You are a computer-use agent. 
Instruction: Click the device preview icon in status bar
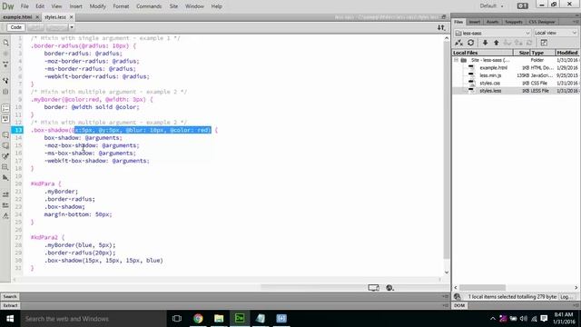(373, 288)
